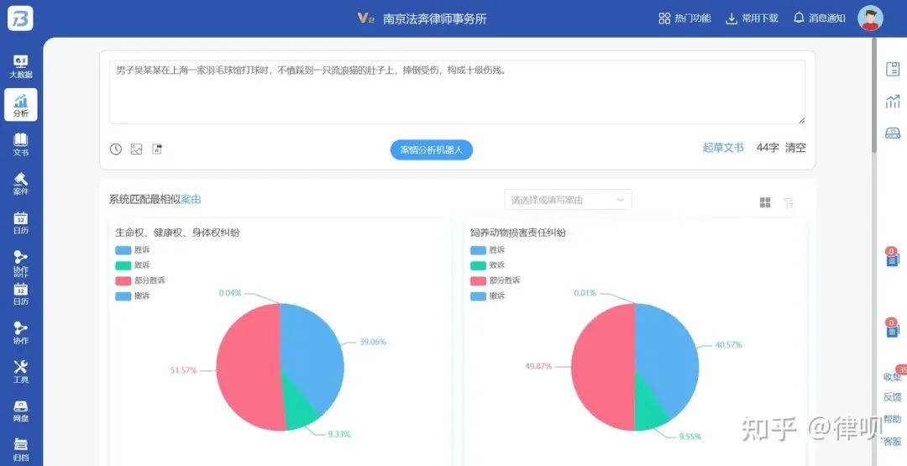
Task: Click the firm name 南京法奔律师事务所
Action: click(x=435, y=18)
